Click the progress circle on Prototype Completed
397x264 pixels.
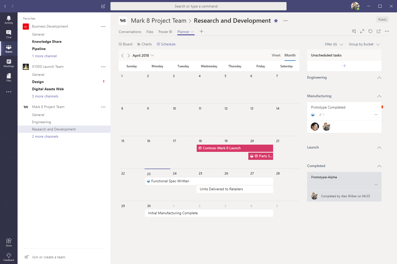click(313, 114)
